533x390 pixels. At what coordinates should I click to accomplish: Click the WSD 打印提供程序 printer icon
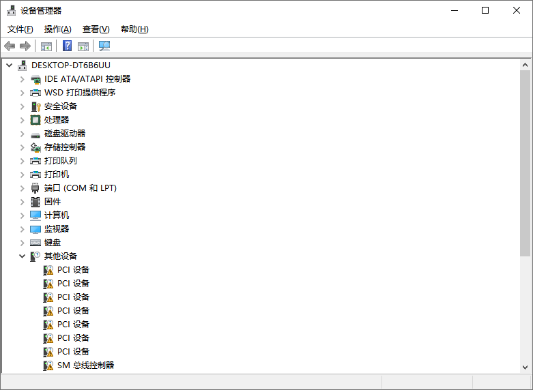click(x=35, y=93)
